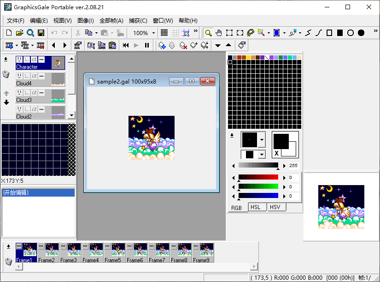Open the 图像(I) menu
This screenshot has height=282, width=380.
[x=86, y=21]
